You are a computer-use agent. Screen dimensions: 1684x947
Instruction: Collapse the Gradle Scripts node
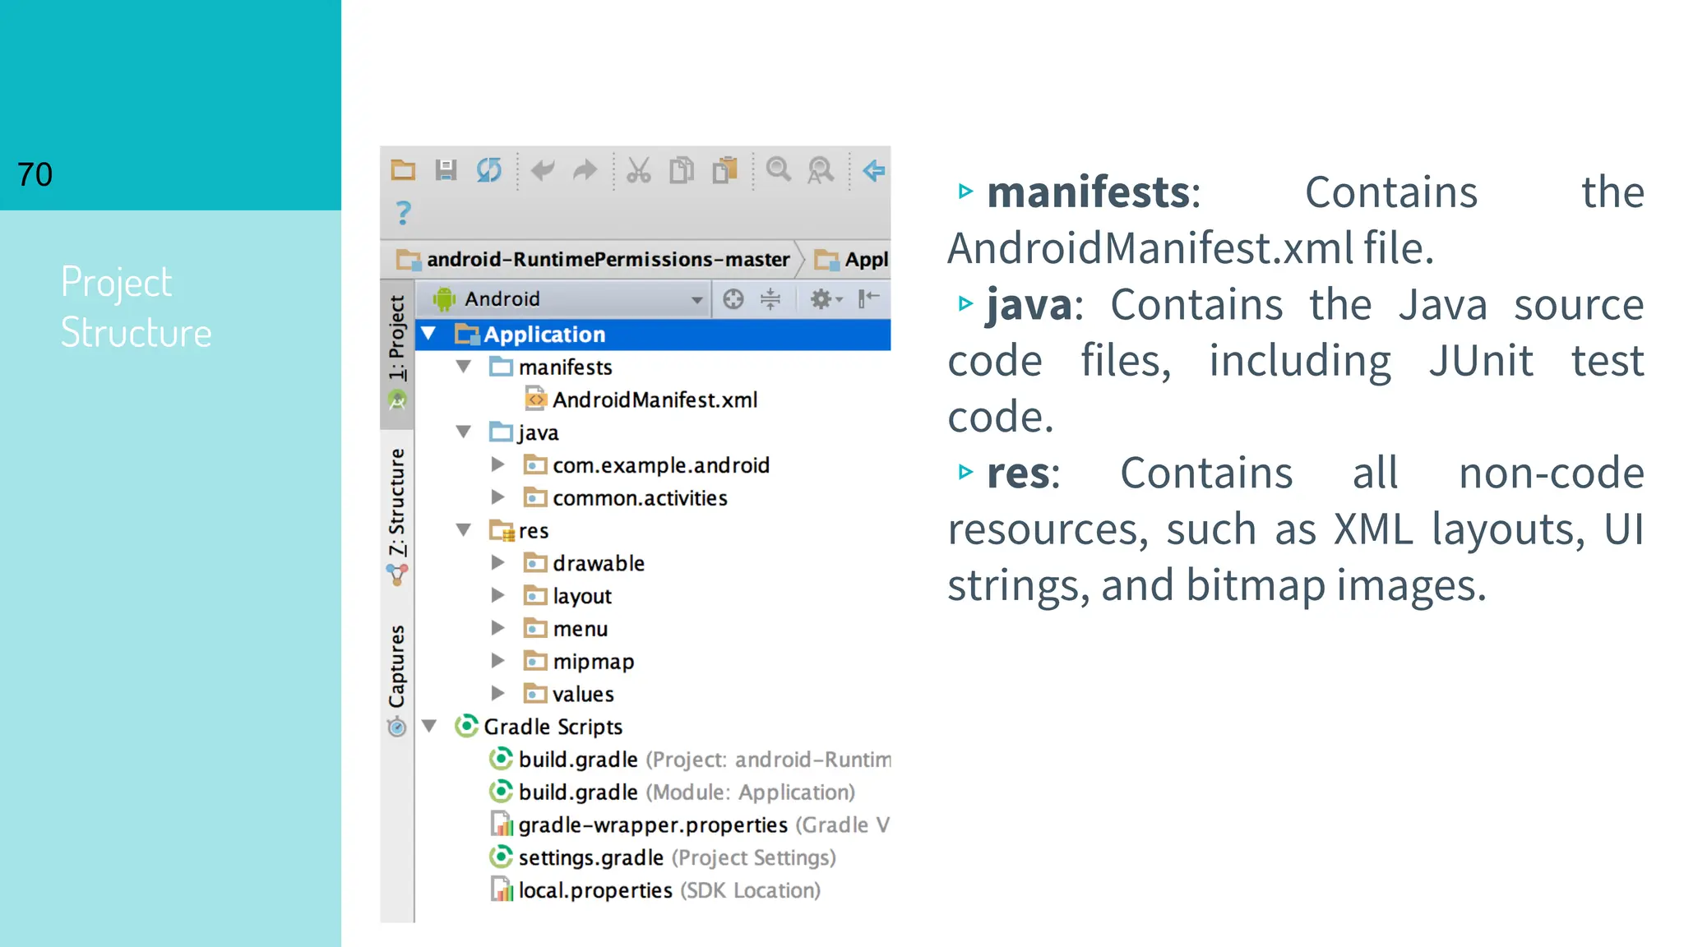[428, 726]
